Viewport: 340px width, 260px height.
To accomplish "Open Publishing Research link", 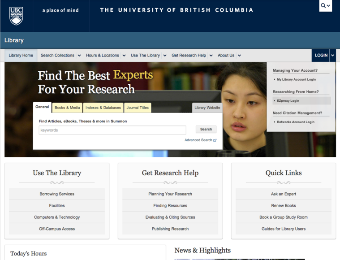I will point(170,229).
